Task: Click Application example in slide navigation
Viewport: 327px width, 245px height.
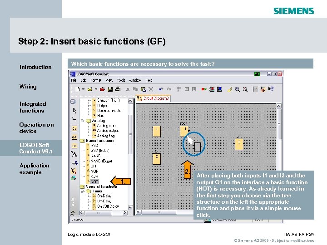Action: click(x=35, y=169)
